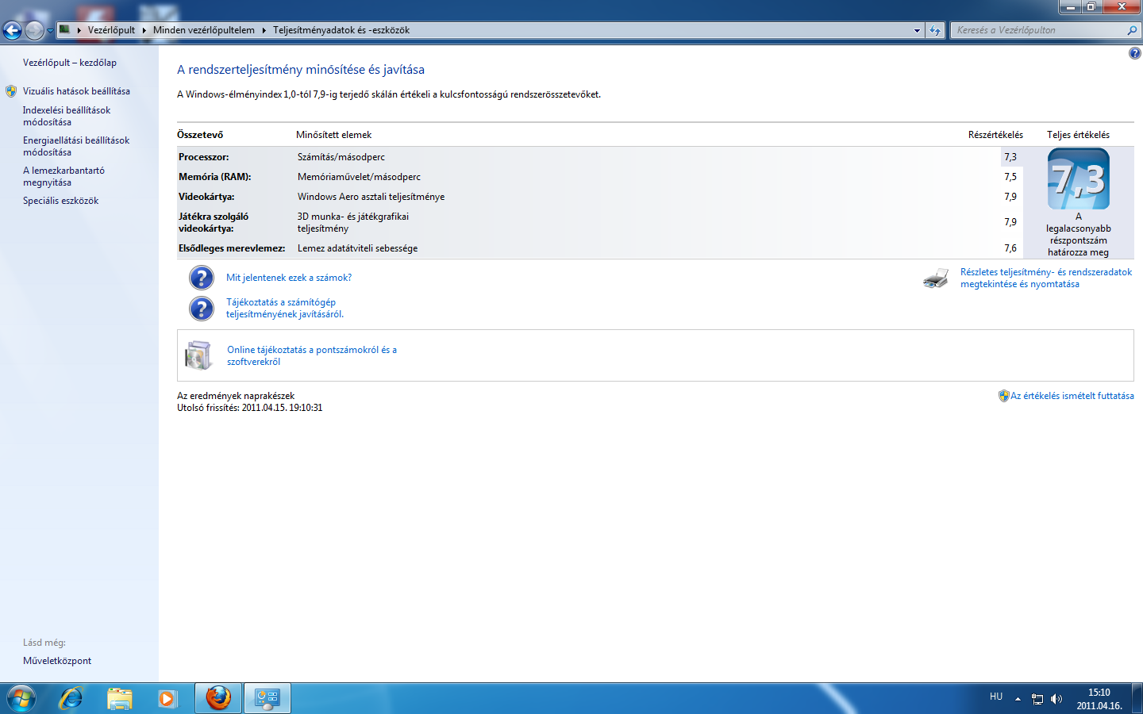Select the Memória (RAM) row label
Image resolution: width=1143 pixels, height=714 pixels.
tap(215, 177)
